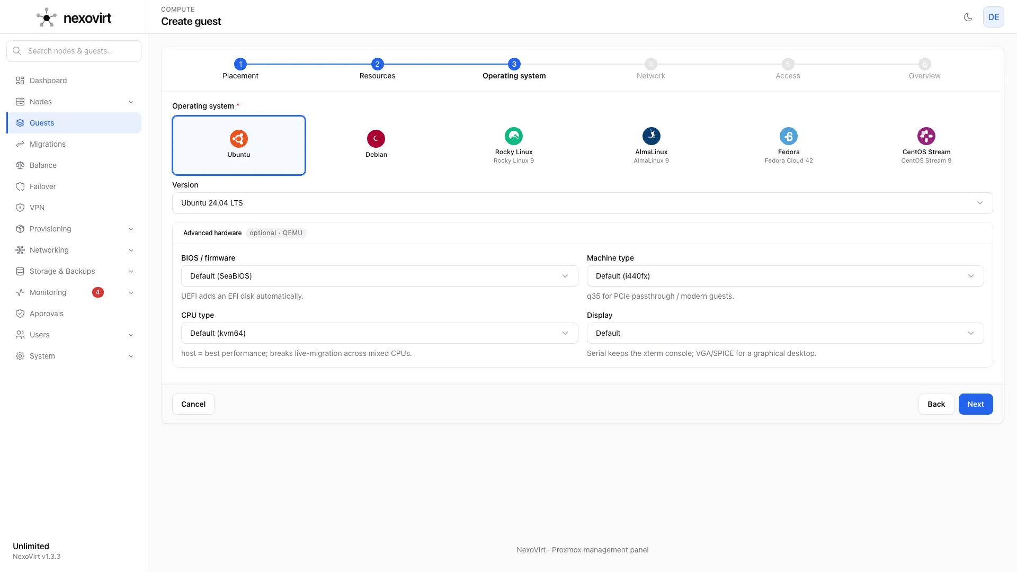Choose Rocky Linux 9 as OS
The height and width of the screenshot is (572, 1017).
pyautogui.click(x=514, y=145)
